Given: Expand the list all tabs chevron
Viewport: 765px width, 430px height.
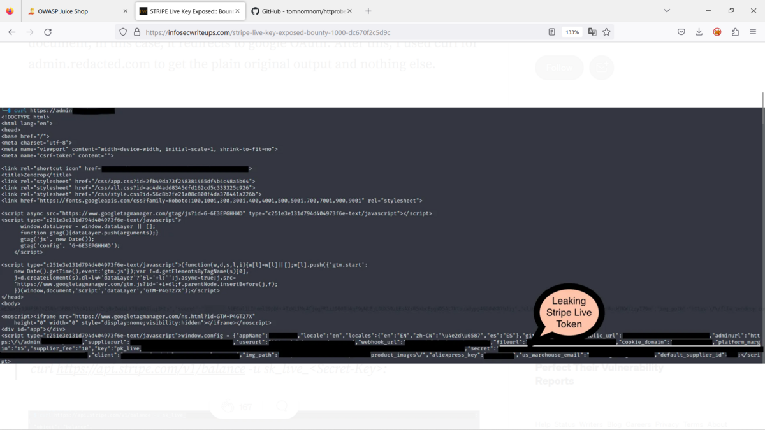Looking at the screenshot, I should pos(667,11).
